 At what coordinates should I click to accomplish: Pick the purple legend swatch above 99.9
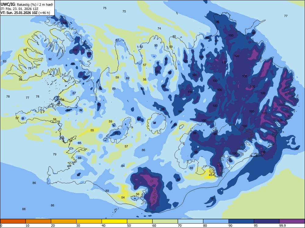tap(292, 221)
